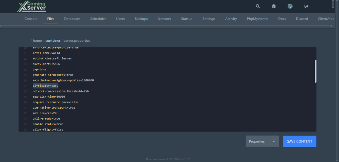Screen dimensions: 339x162
Task: Click the horizontal scrollbar under the tabs
Action: click(166, 26)
